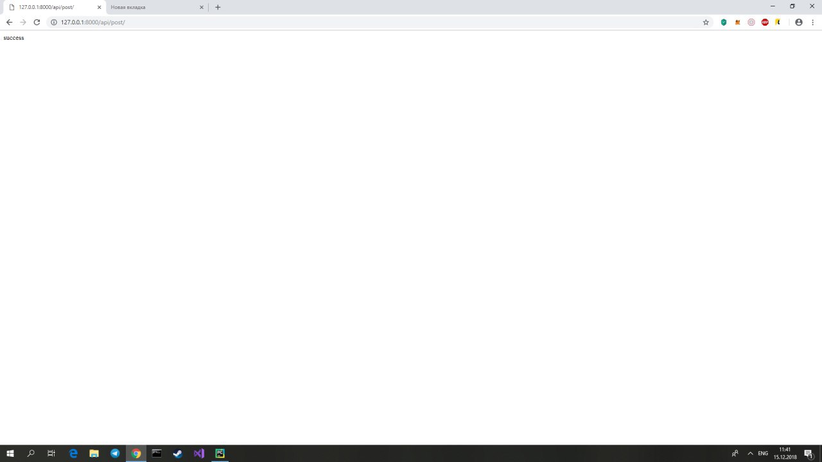Open the Chrome profile avatar menu
Screen dimensions: 822x462
pyautogui.click(x=799, y=22)
